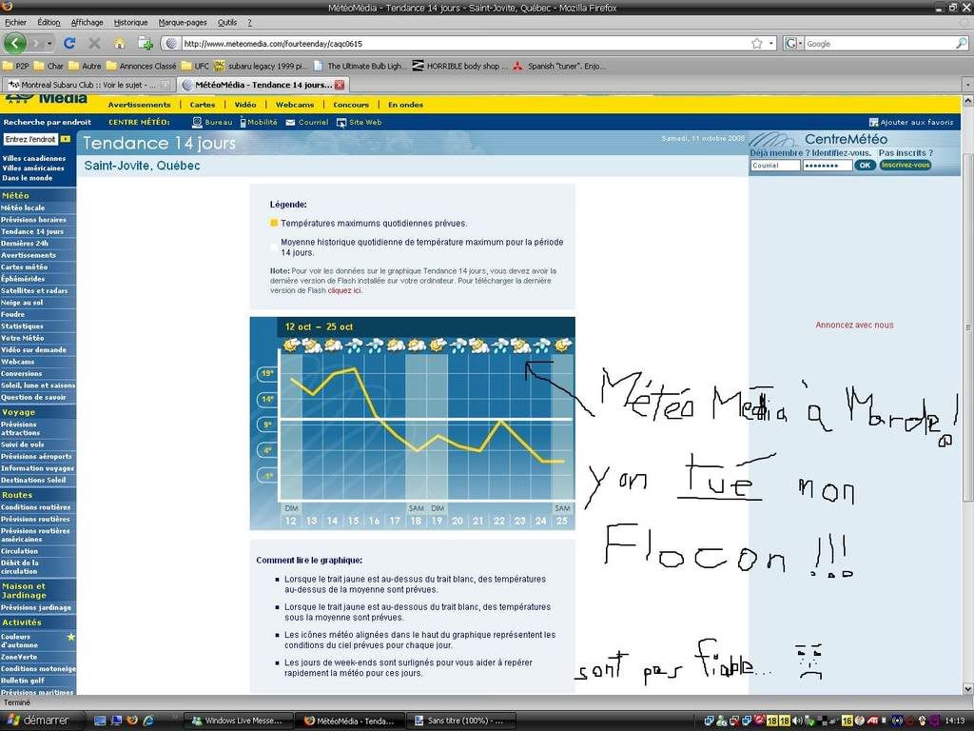Image resolution: width=974 pixels, height=731 pixels.
Task: Close the MétéoMédia tab with red X
Action: coord(340,85)
